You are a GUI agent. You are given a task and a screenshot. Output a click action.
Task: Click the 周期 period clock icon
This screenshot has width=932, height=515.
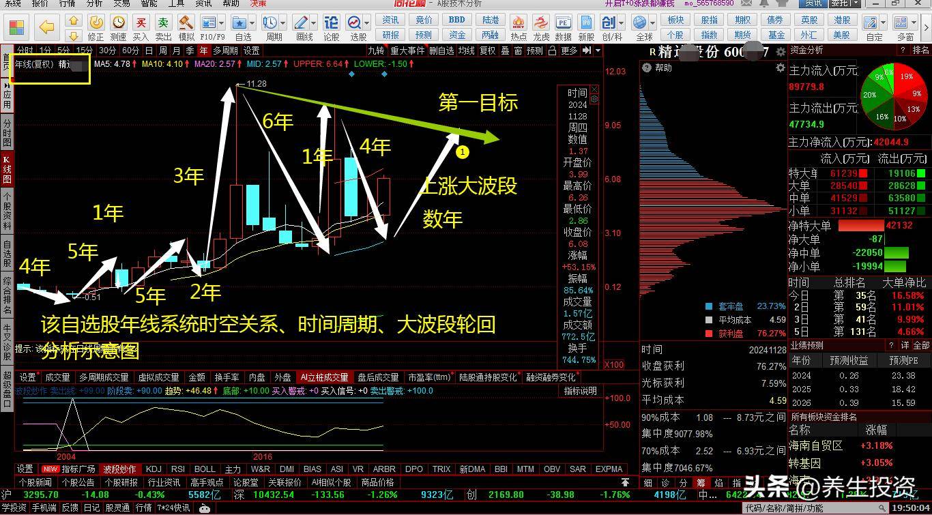[x=270, y=23]
